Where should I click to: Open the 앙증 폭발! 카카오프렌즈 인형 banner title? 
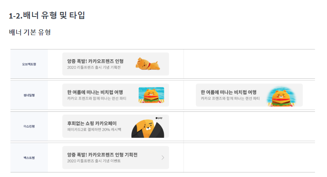(95, 61)
